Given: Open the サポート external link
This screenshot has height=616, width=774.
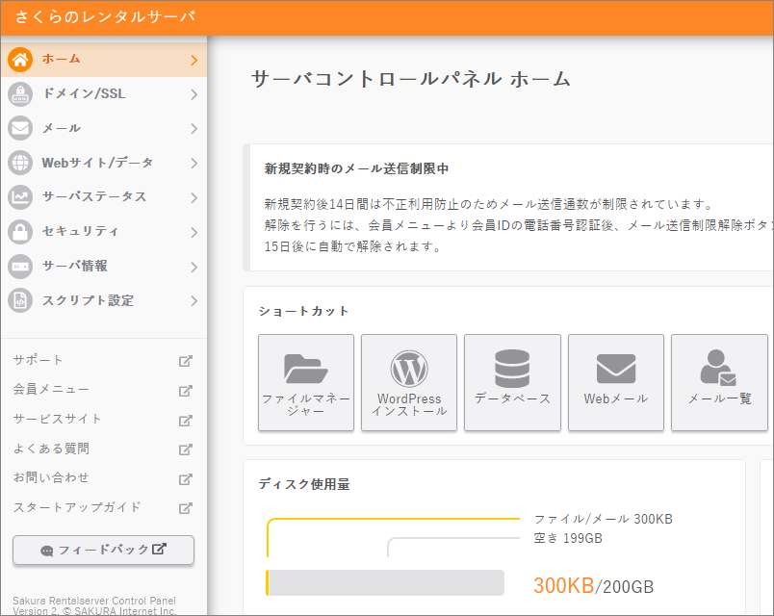Looking at the screenshot, I should pyautogui.click(x=186, y=361).
